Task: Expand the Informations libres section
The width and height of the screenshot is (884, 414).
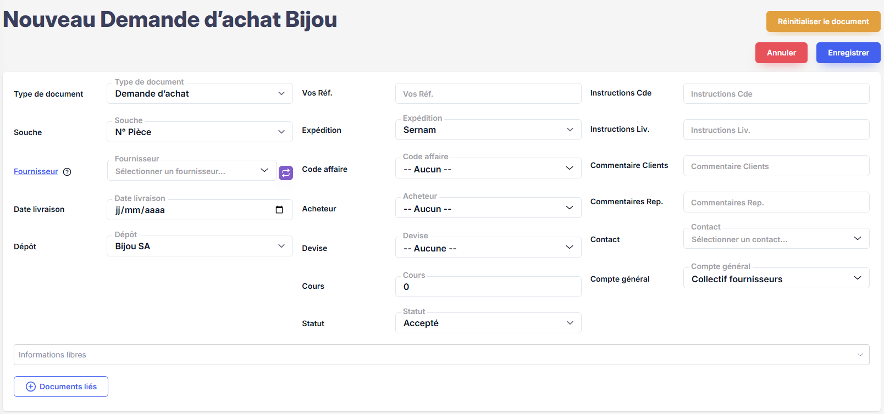Action: (x=441, y=355)
